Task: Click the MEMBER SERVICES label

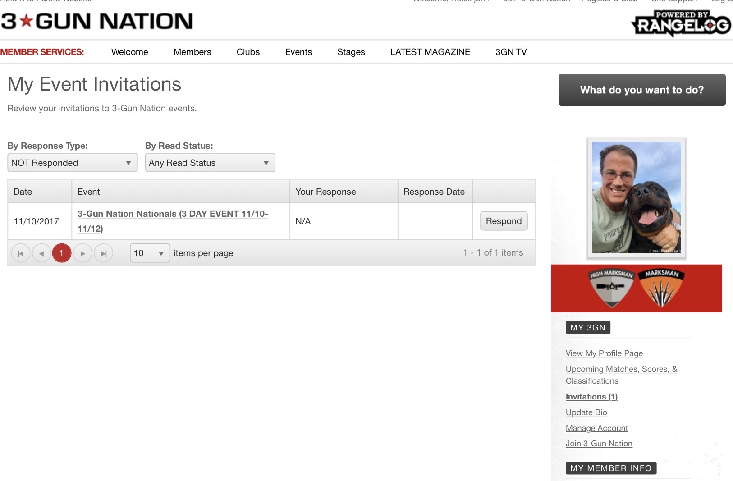Action: [42, 52]
